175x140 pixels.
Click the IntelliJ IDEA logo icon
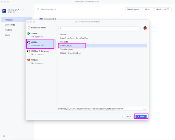point(4,11)
